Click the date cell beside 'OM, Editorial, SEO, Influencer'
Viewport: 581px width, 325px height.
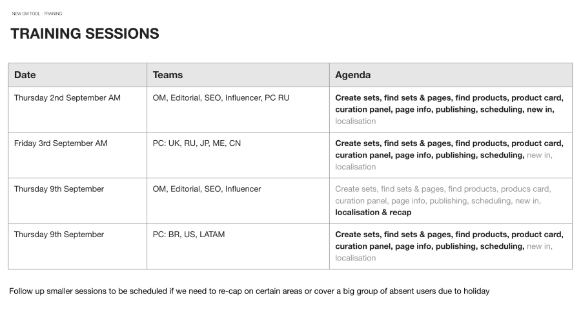click(x=59, y=189)
